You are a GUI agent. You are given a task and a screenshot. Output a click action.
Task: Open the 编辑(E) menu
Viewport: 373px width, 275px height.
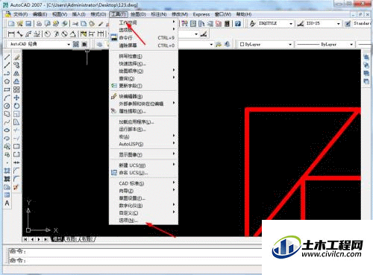point(40,14)
